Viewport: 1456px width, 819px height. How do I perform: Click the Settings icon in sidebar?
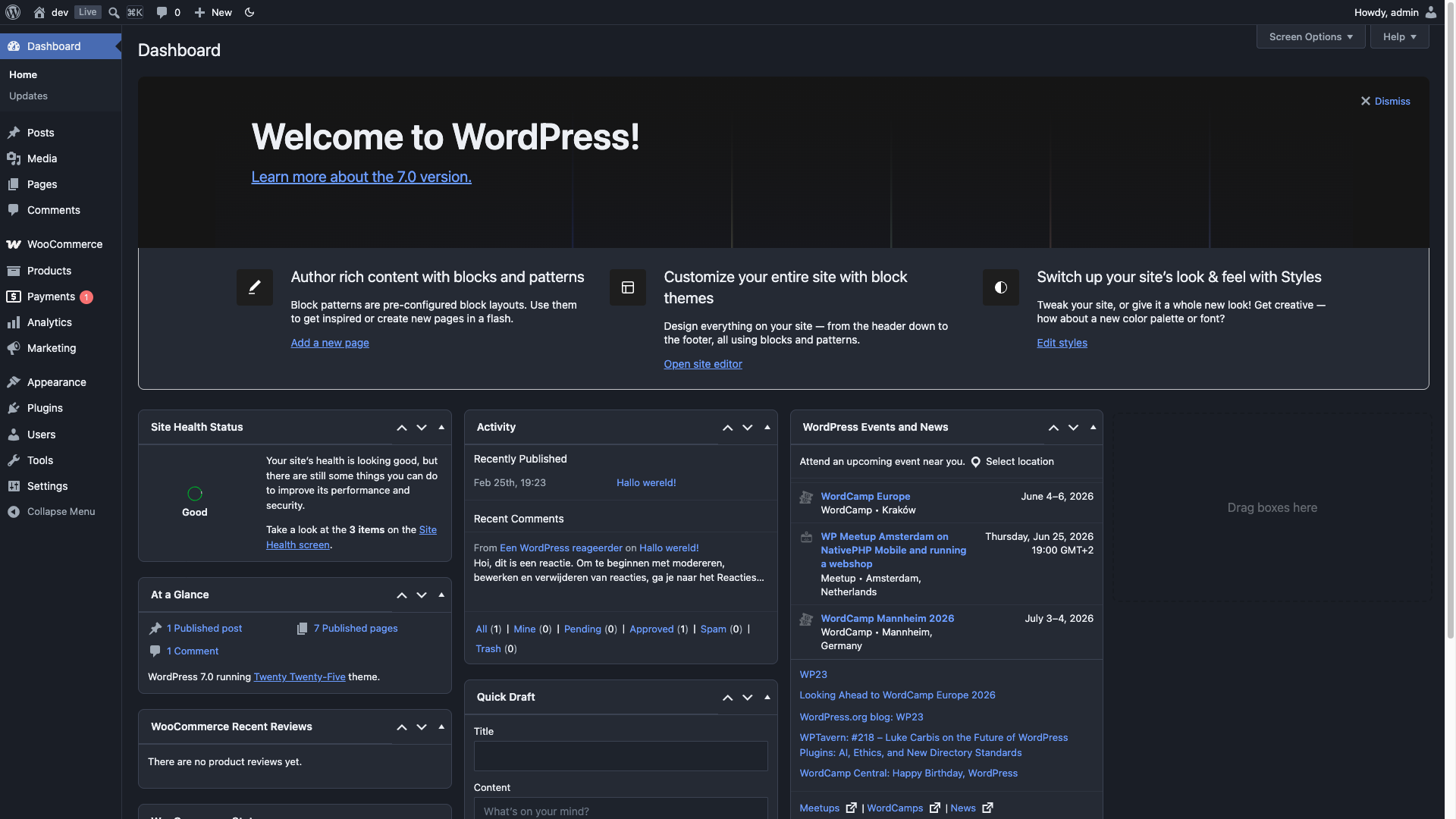click(x=14, y=486)
